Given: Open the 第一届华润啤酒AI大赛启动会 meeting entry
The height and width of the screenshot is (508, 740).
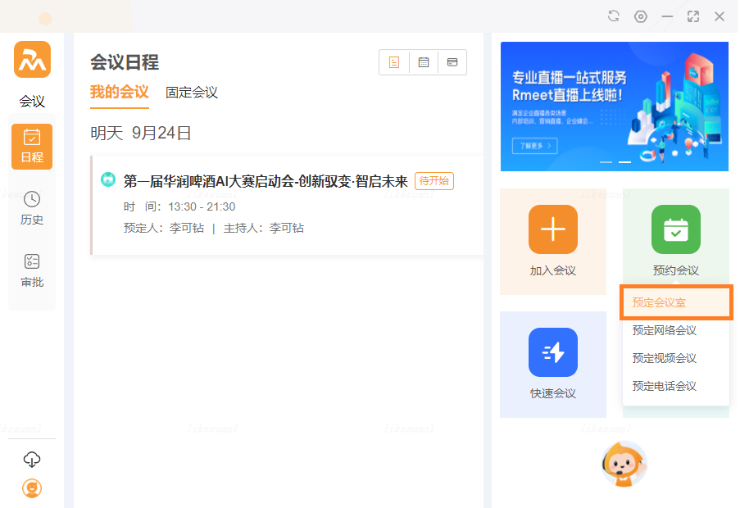Looking at the screenshot, I should (x=265, y=181).
